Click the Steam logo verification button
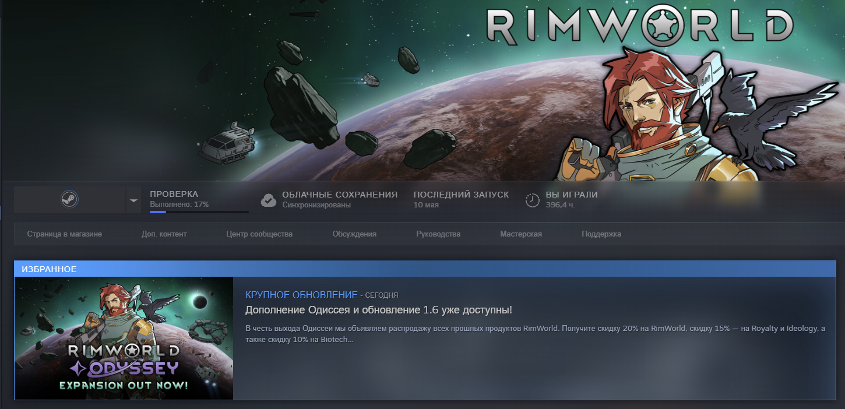The height and width of the screenshot is (409, 845). pos(69,200)
